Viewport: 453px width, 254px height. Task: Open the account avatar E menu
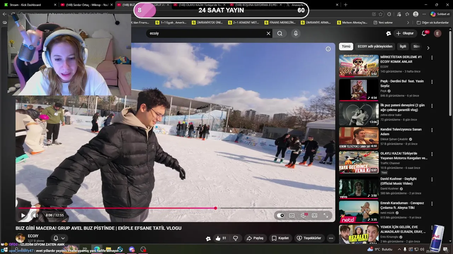[x=438, y=33]
